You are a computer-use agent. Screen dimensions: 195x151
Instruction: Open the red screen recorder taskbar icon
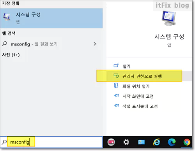[x=111, y=142]
